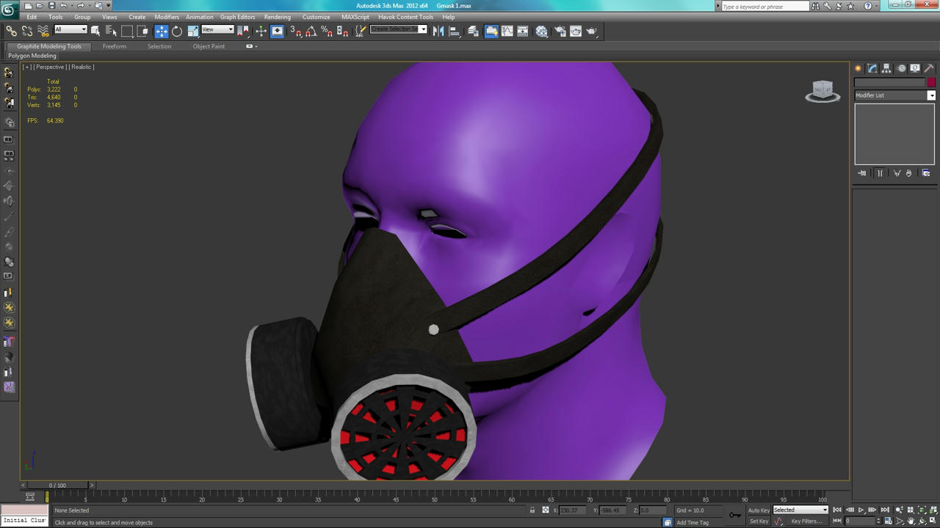Activate the Select and Move tool

162,31
